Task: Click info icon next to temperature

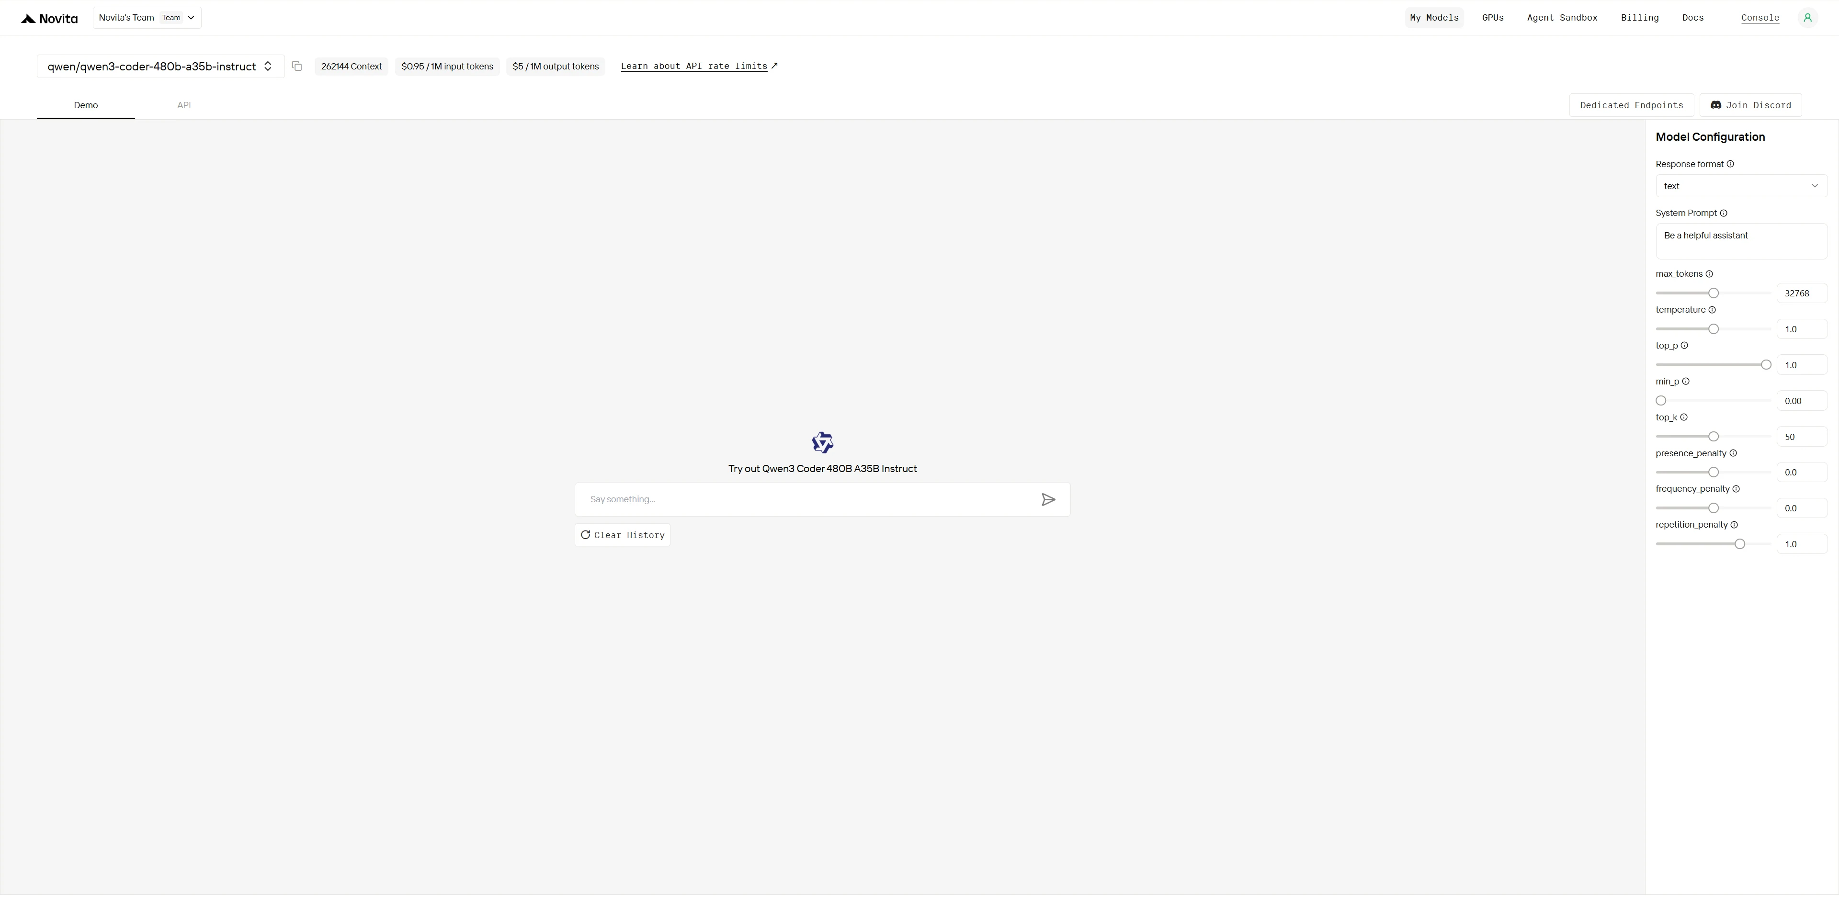Action: pos(1712,310)
